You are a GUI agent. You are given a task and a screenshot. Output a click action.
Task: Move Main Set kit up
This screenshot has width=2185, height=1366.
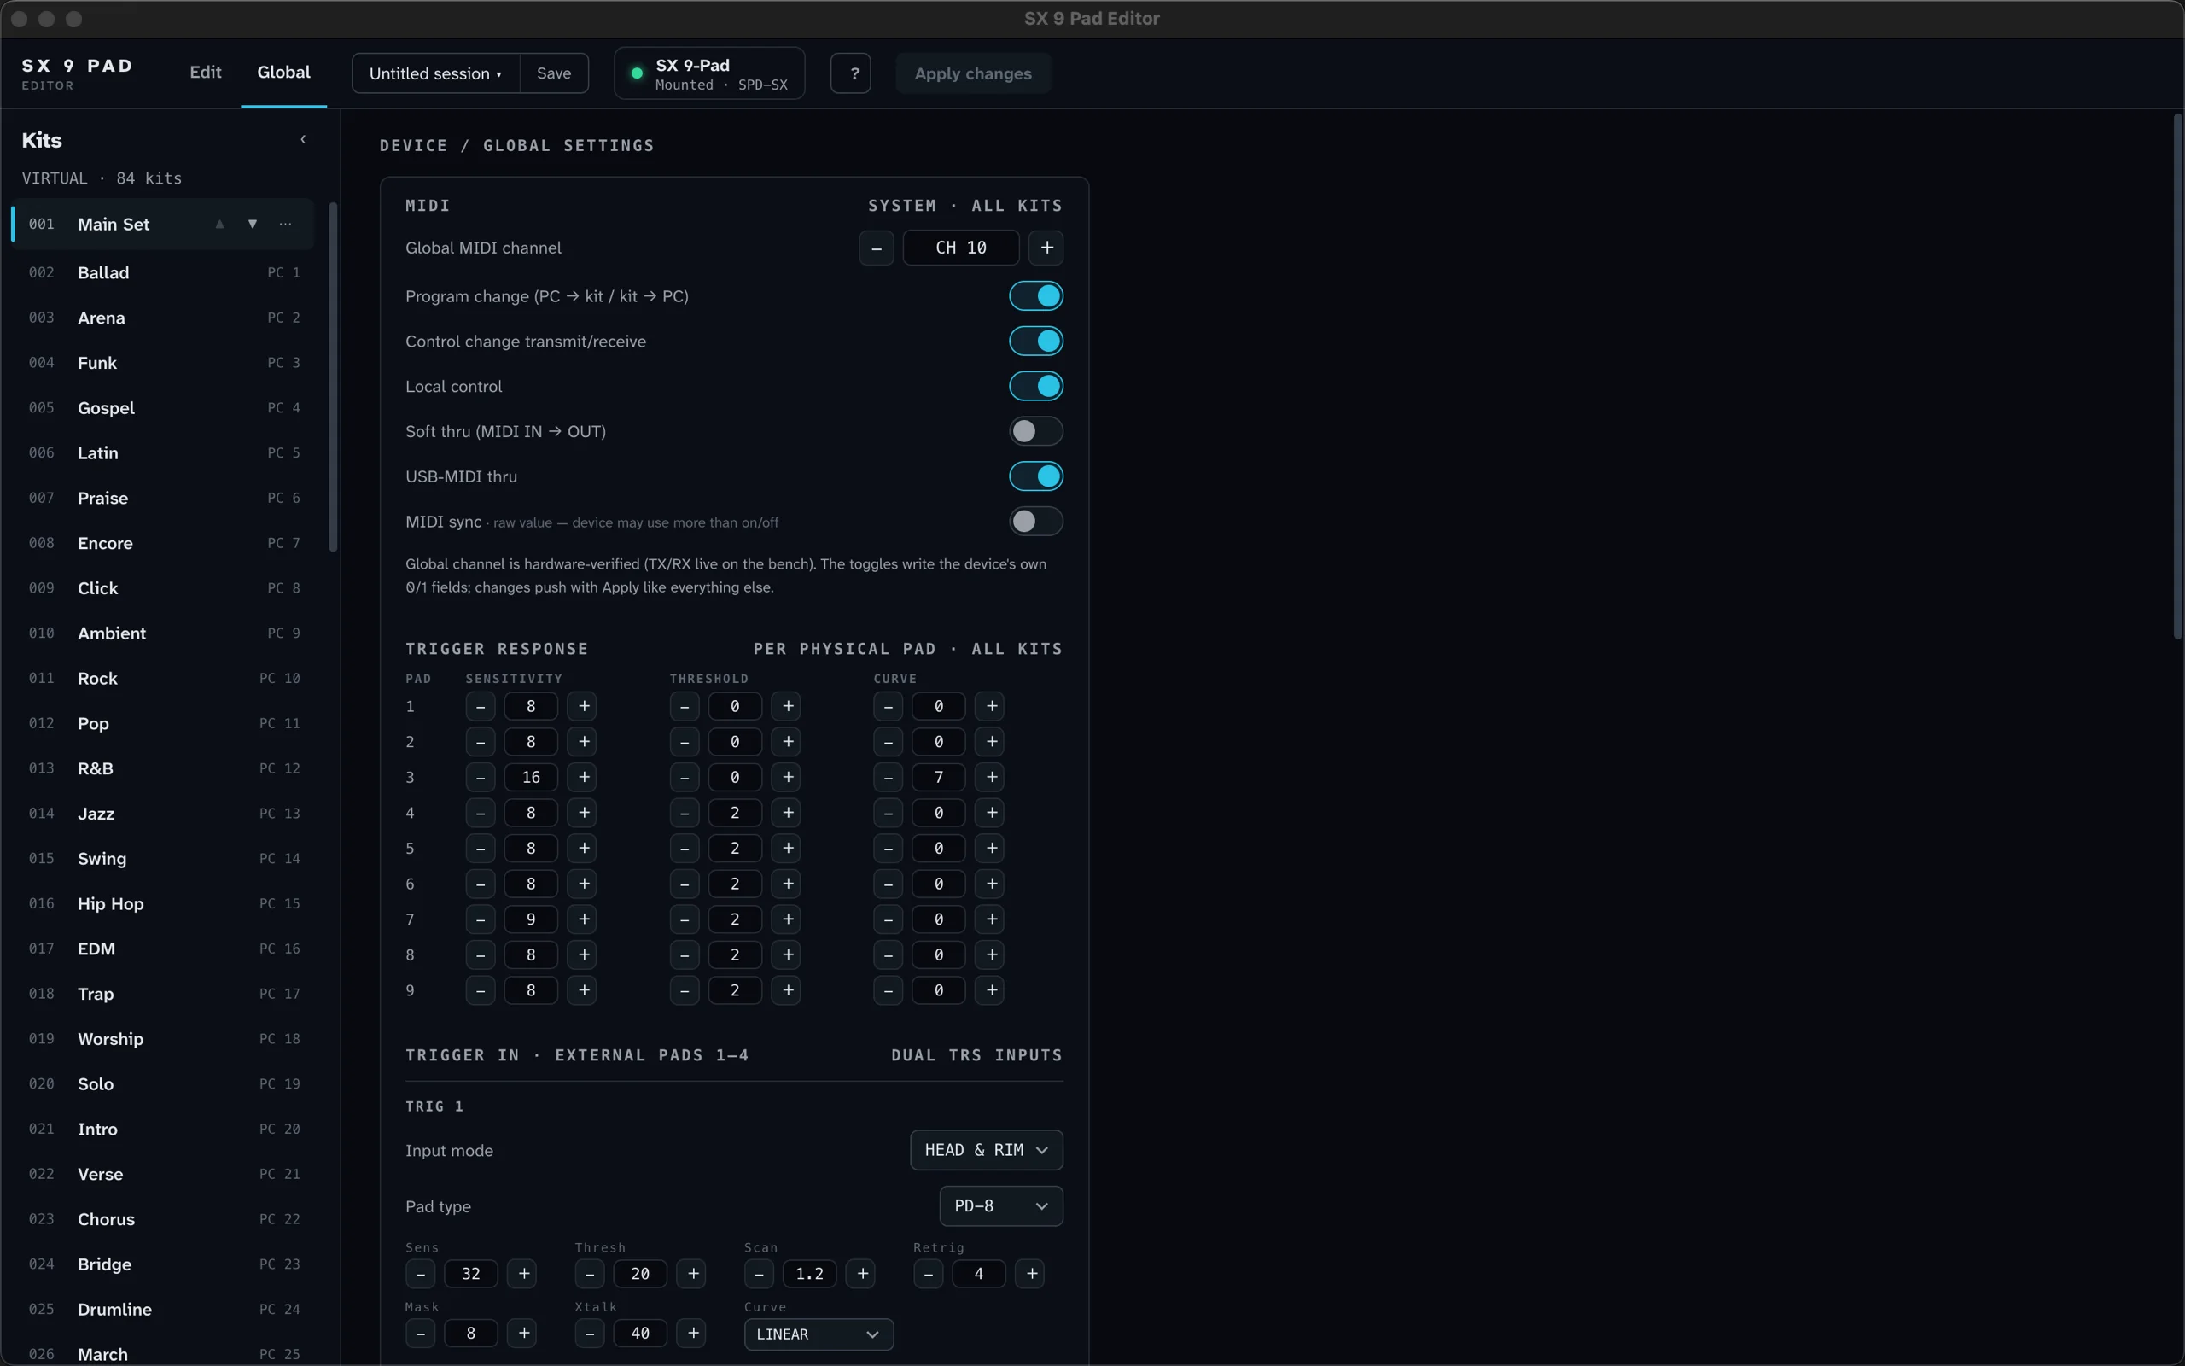pyautogui.click(x=219, y=224)
